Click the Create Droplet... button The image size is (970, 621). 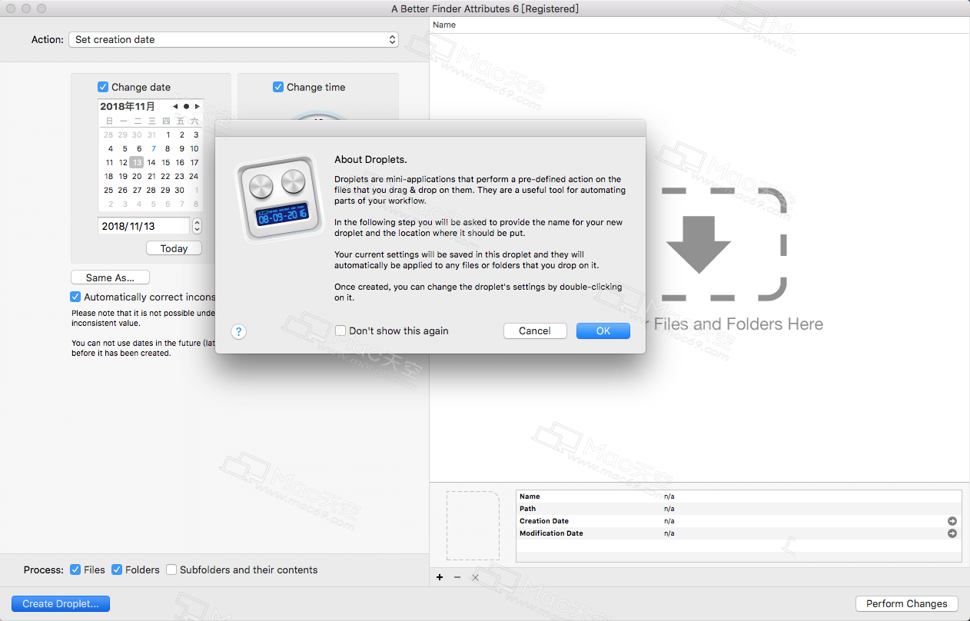tap(61, 603)
